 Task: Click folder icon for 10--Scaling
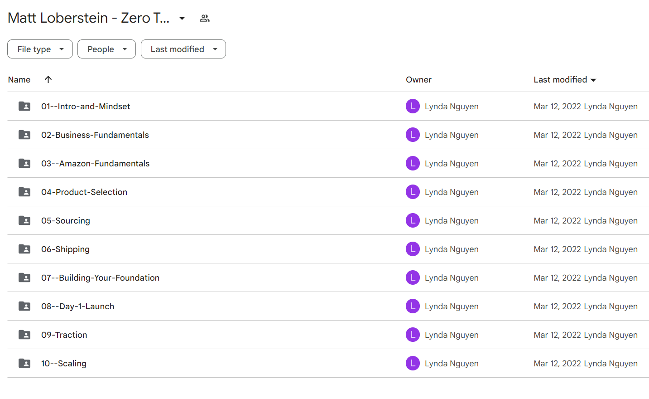coord(24,363)
